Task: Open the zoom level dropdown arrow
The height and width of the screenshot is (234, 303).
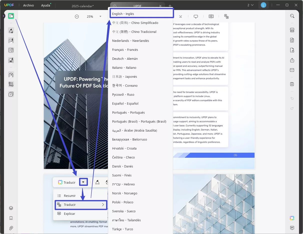Action: [100, 16]
